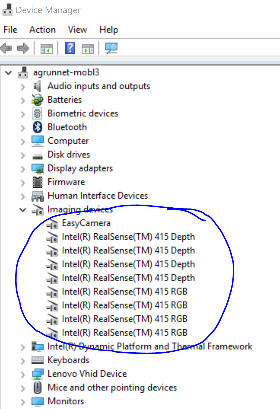Select the Disk drives label

69,155
